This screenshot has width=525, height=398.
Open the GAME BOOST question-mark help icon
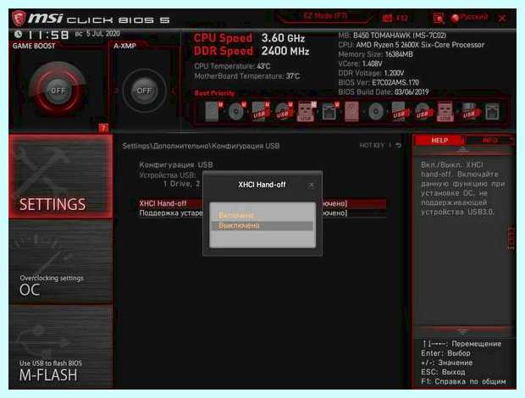pyautogui.click(x=103, y=128)
